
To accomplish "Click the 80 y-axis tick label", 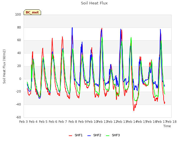I will tap(19, 27).
